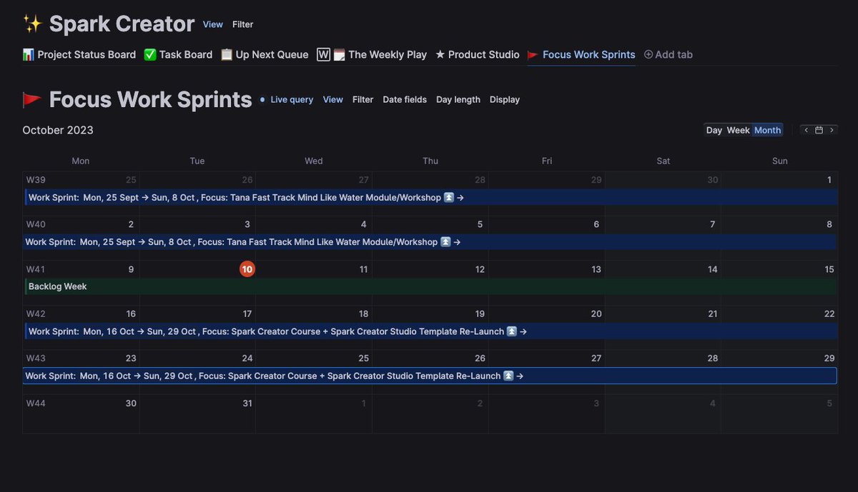Click the Add tab button
Viewport: 858px width, 492px height.
coord(669,54)
